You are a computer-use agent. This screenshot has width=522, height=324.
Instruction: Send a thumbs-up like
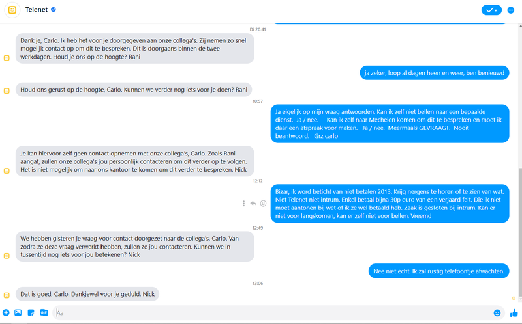[514, 313]
